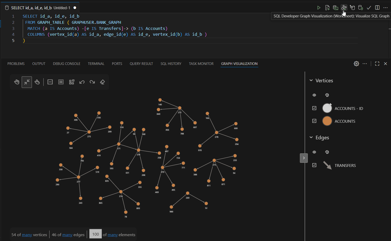Click the database plug connection icon
This screenshot has width=391, height=241.
pos(361,8)
